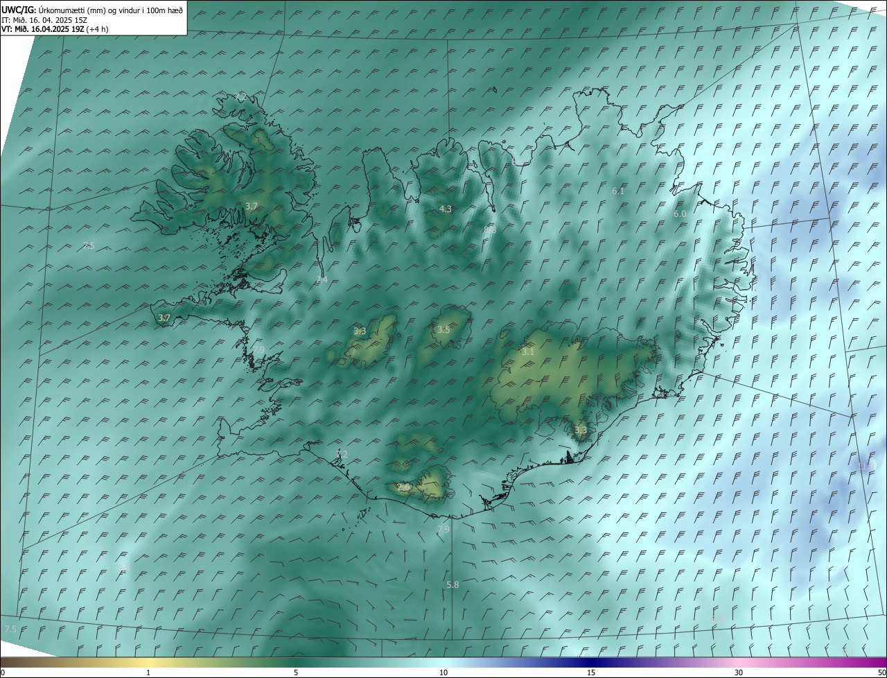Click the "1" tick label on the colour scale

(148, 672)
